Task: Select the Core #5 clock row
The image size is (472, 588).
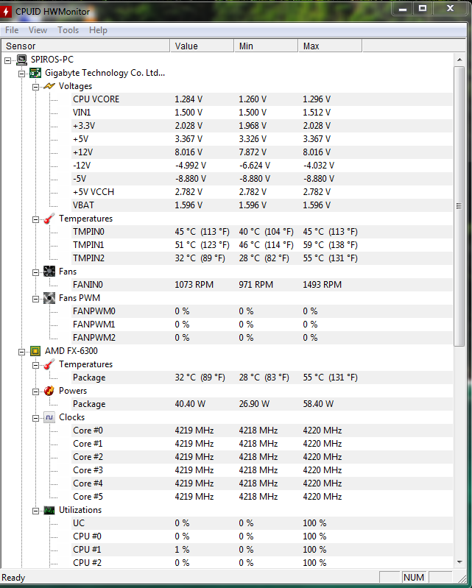Action: [x=262, y=497]
